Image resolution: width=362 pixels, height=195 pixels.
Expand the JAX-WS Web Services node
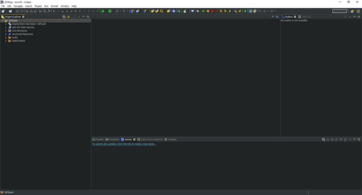(x=6, y=27)
